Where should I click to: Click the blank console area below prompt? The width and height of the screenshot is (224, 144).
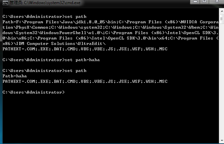pos(111,119)
